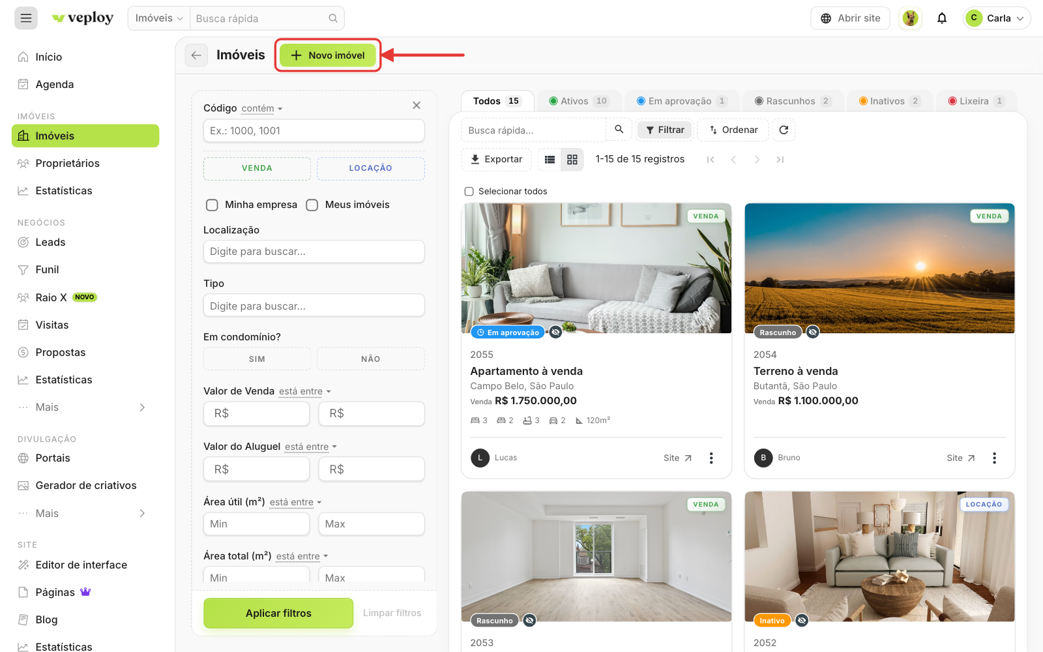Click the Exportar button
The height and width of the screenshot is (652, 1043).
(x=496, y=159)
